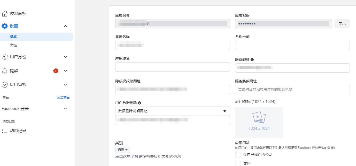Image resolution: width=356 pixels, height=166 pixels.
Task: Click the 动态记录 list icon
Action: 4,130
